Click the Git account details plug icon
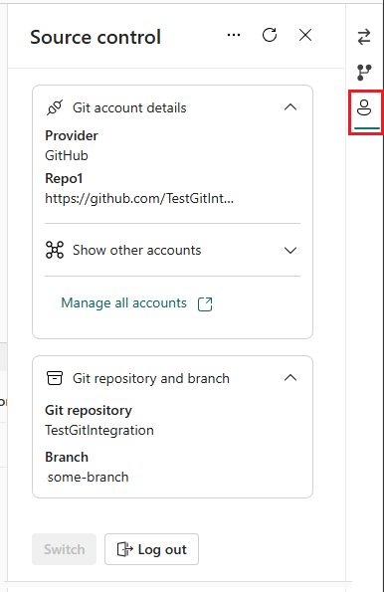Image resolution: width=384 pixels, height=592 pixels. point(55,108)
